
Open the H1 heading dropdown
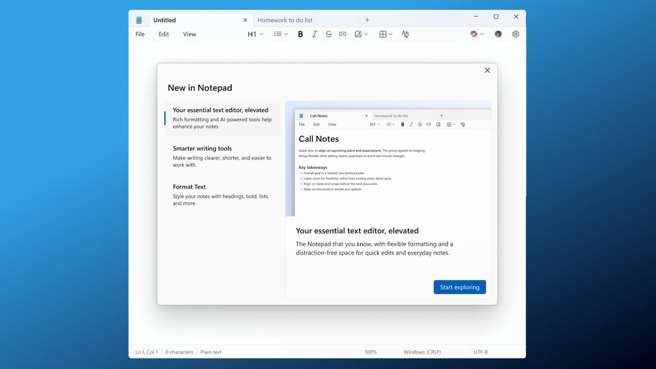pos(255,34)
